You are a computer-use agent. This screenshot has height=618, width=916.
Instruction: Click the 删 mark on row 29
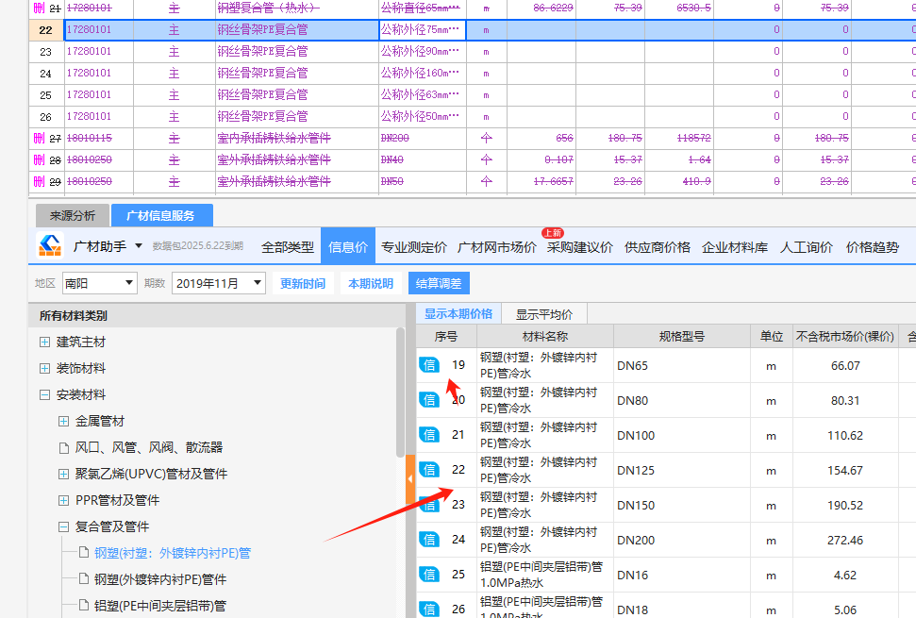tap(39, 181)
